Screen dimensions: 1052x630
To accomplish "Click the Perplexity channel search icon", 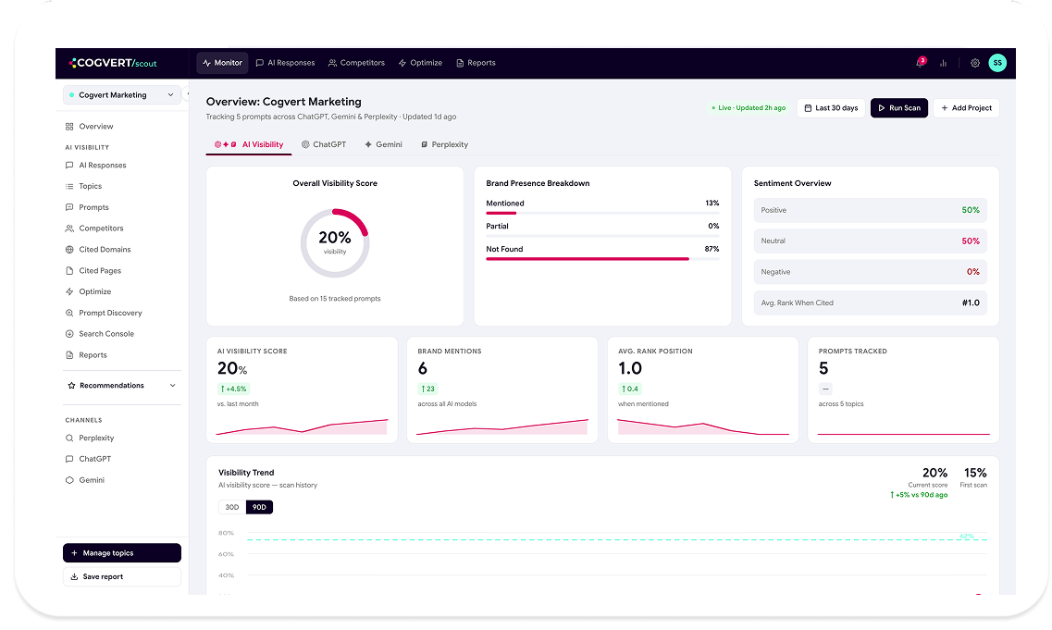I will click(x=69, y=439).
